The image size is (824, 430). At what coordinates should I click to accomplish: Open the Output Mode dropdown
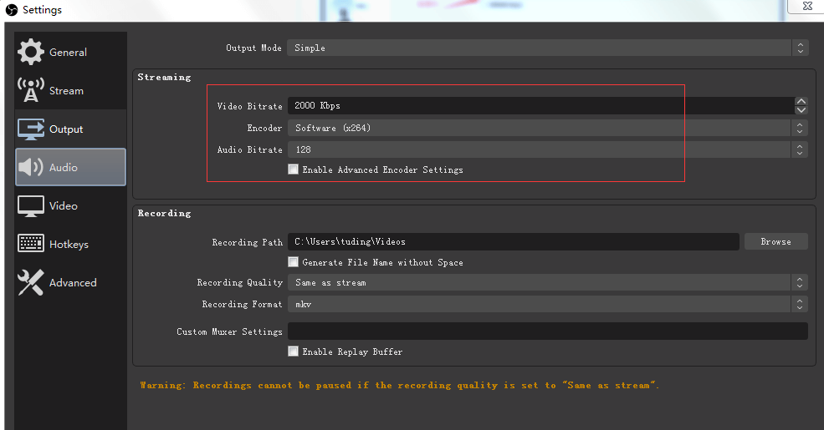pos(548,48)
